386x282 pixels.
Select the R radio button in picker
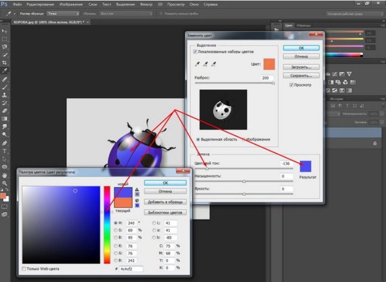coord(116,246)
